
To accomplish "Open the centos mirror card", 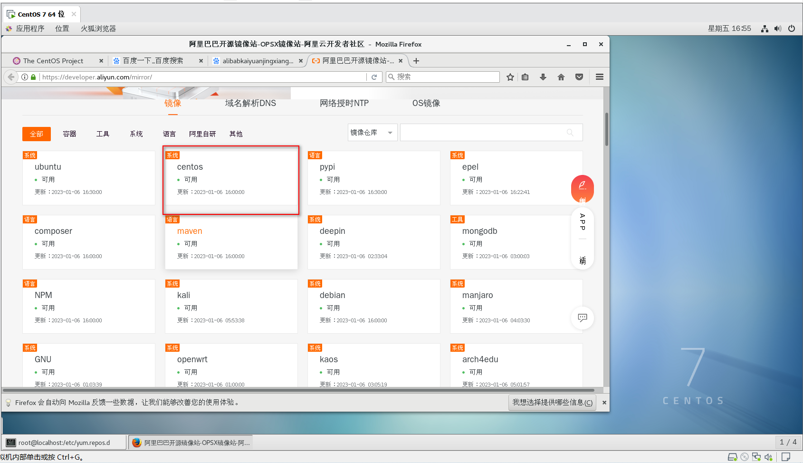I will click(x=231, y=178).
